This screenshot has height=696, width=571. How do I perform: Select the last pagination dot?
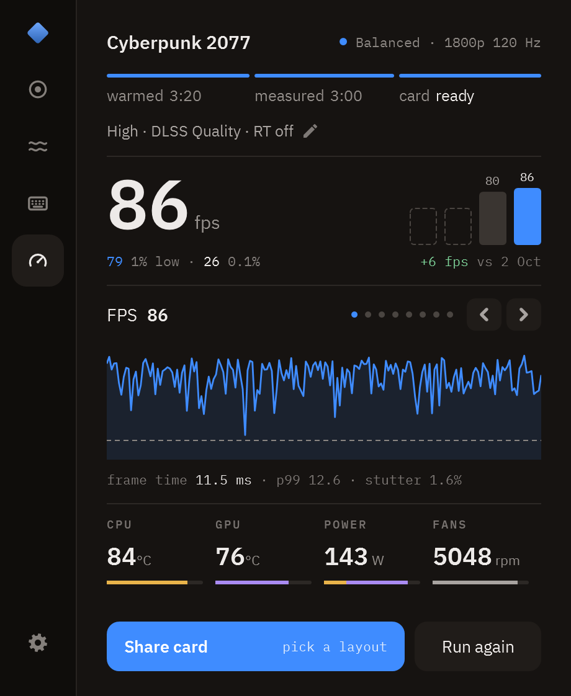[x=450, y=315]
